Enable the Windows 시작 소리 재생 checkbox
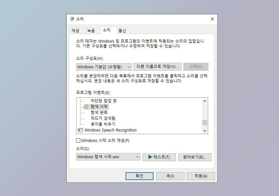The height and width of the screenshot is (196, 279). 78,141
